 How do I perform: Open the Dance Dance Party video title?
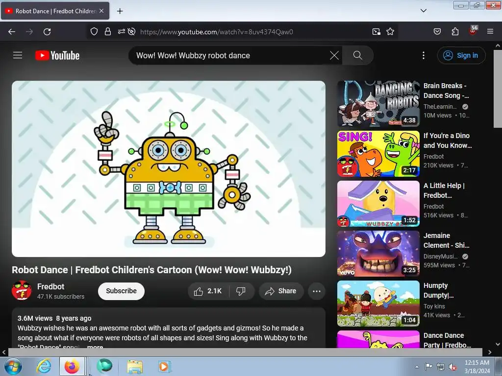(447, 340)
